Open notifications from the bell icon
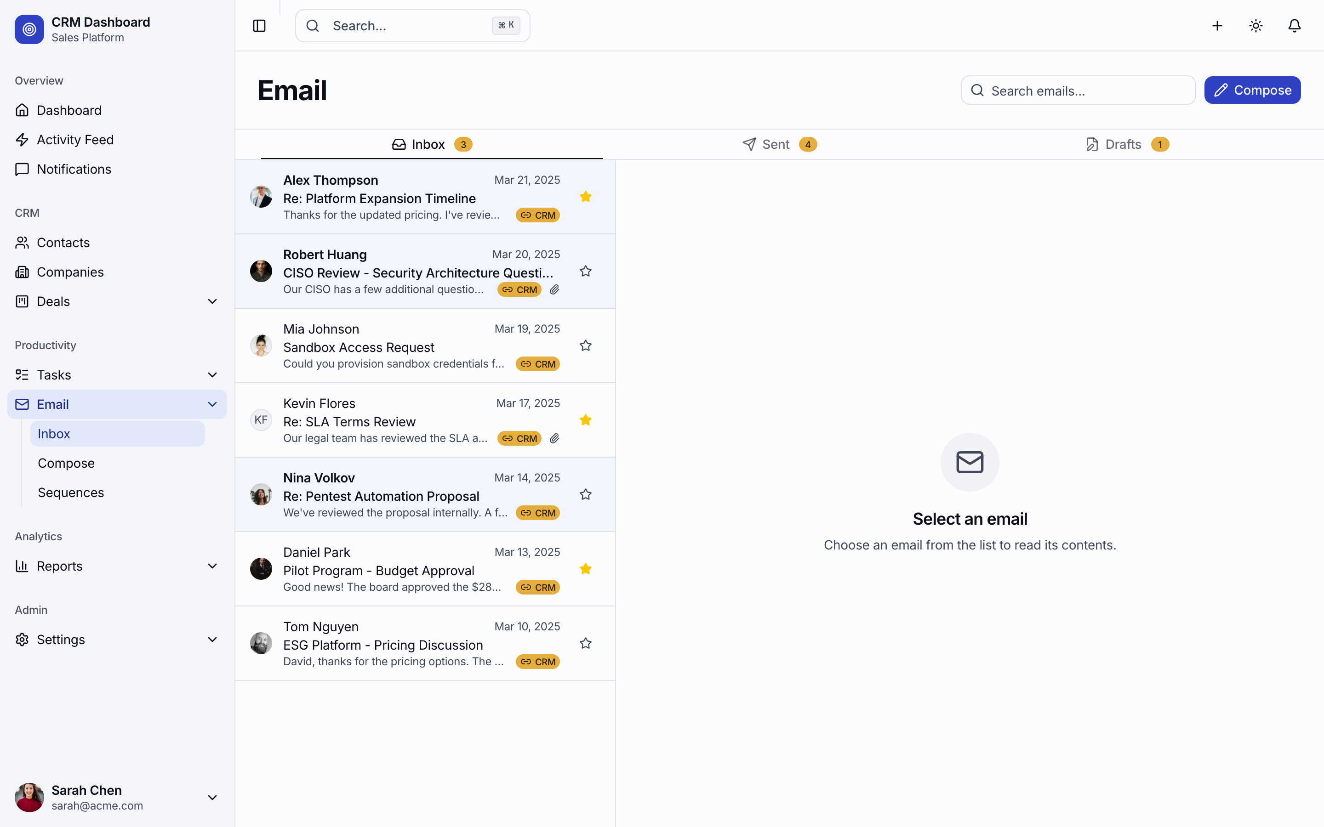The height and width of the screenshot is (827, 1324). click(1294, 26)
